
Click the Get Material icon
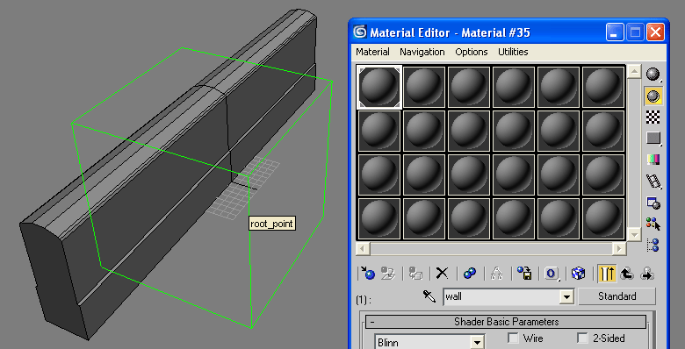pos(368,274)
